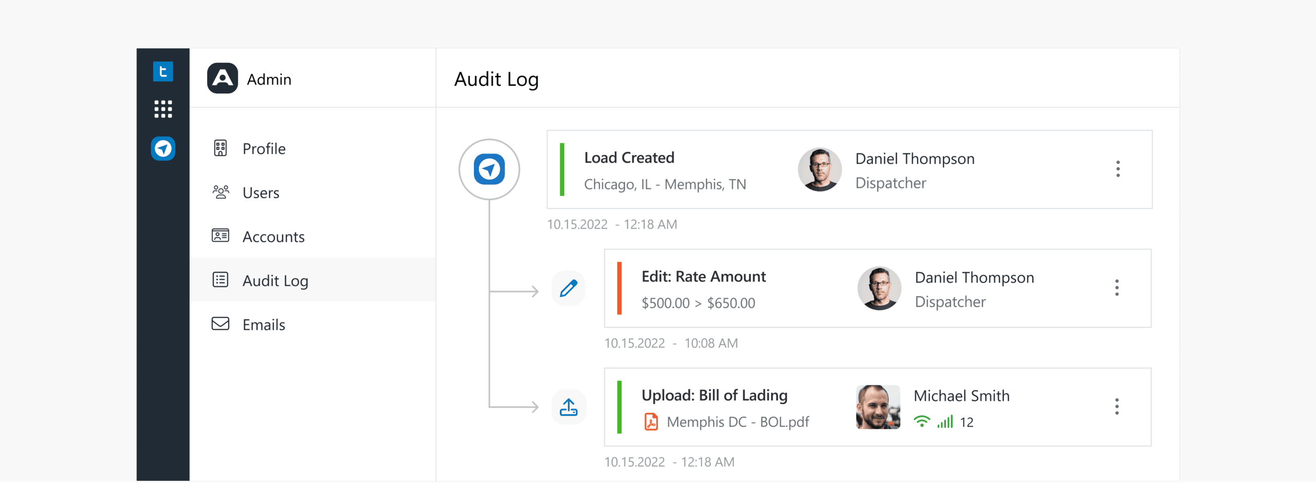Click the apps grid icon in the dark sidebar
This screenshot has width=1316, height=483.
162,109
